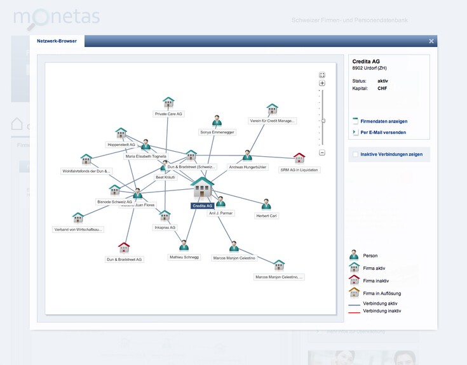The height and width of the screenshot is (365, 467).
Task: Zoom out with the minus button
Action: pyautogui.click(x=322, y=152)
